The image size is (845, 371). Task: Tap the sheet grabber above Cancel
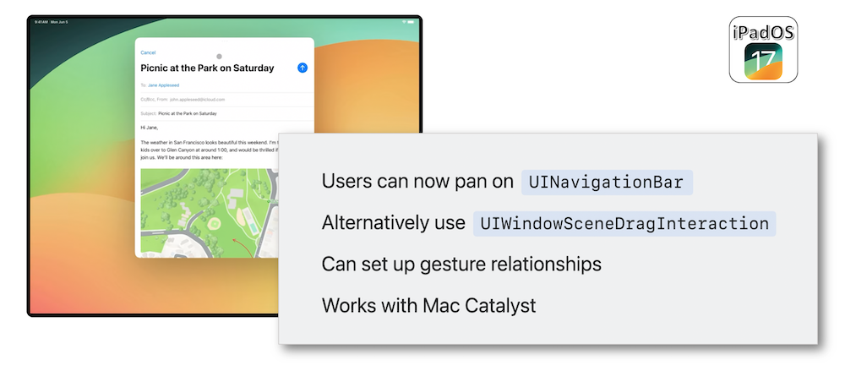click(x=224, y=41)
